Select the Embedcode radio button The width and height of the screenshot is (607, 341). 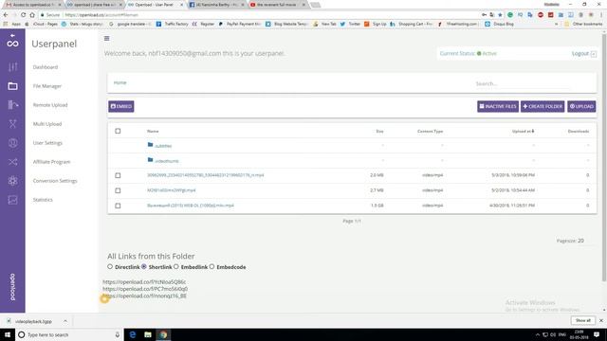[x=212, y=267]
